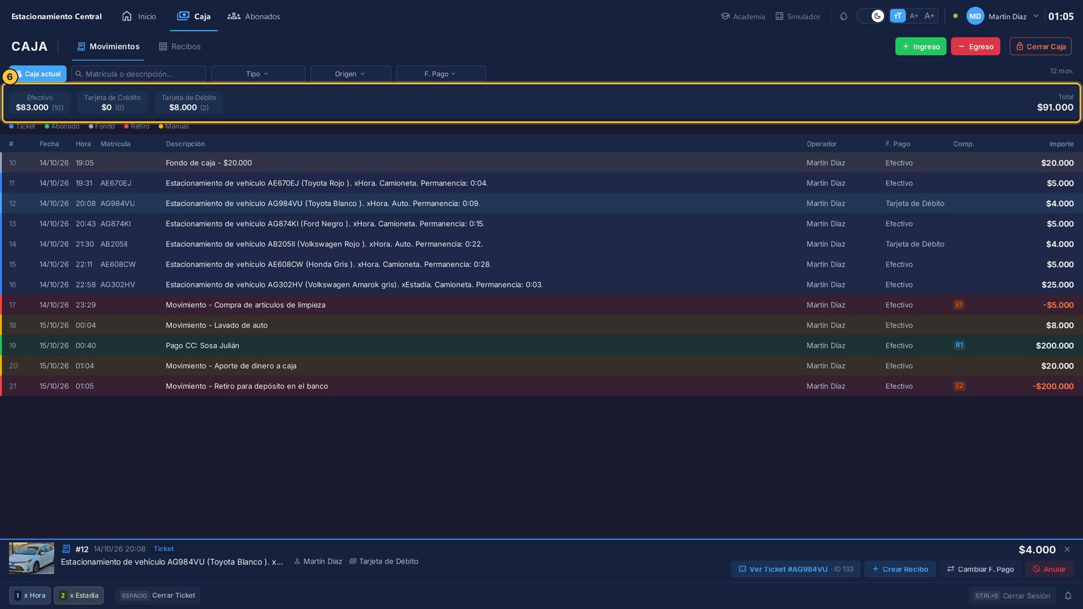Click the droplet color theme icon

[843, 16]
